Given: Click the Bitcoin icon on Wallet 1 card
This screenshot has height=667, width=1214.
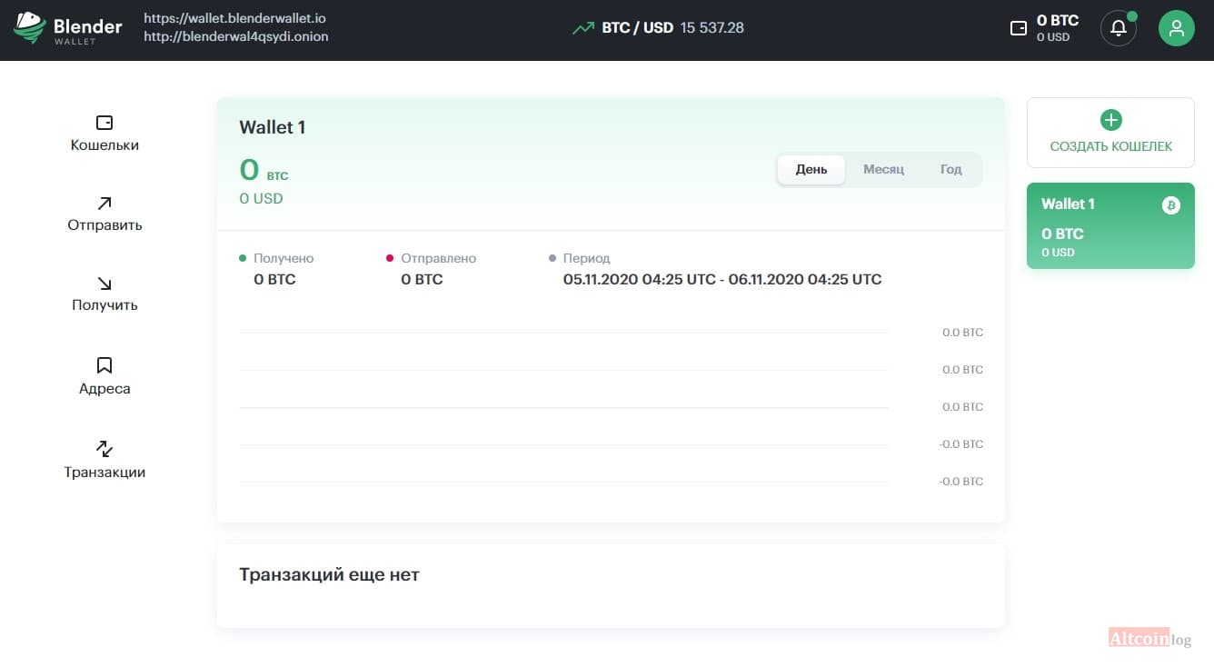Looking at the screenshot, I should (x=1171, y=205).
